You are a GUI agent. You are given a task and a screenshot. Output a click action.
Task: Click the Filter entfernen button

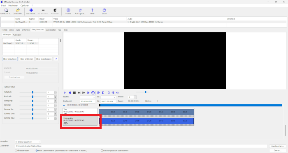coord(27,59)
